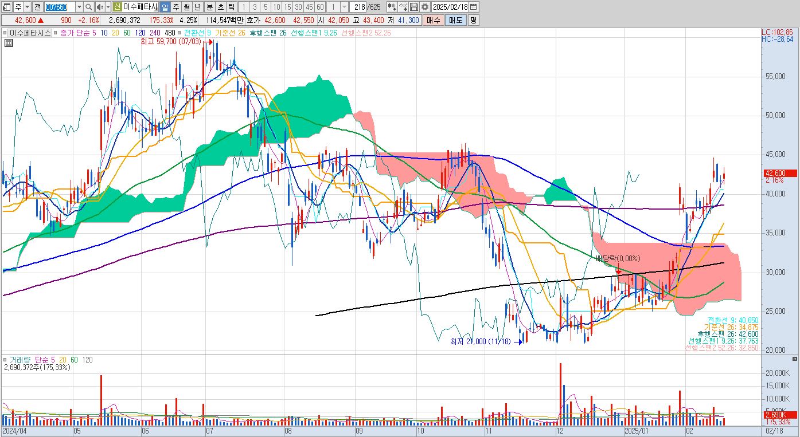Click the 거래량 volume legend label
Viewport: 800px width, 437px height.
[19, 360]
